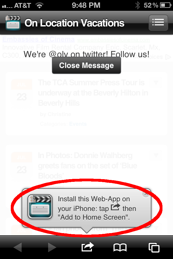Open Donnie Wahlberg Blue Bloods article
Screen dimensions: 173x259
point(88,166)
